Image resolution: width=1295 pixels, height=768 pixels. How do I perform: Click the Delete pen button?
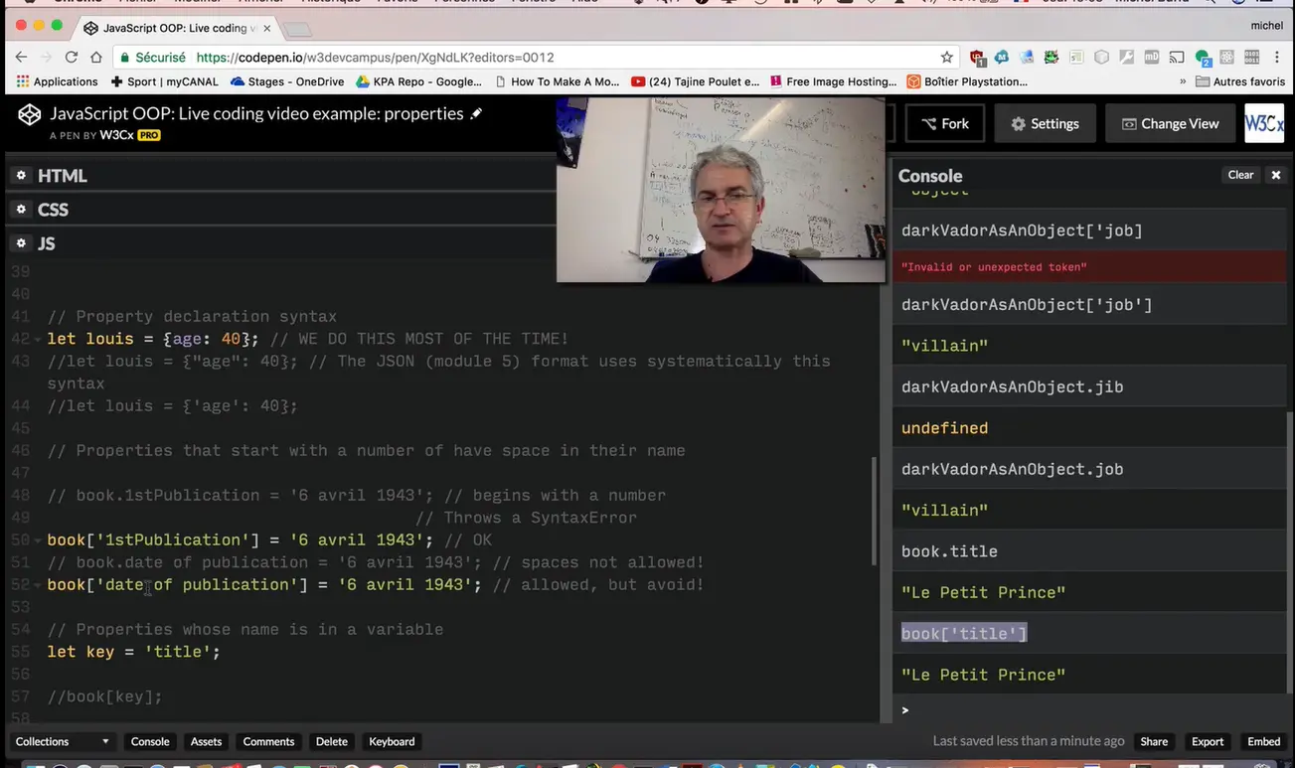331,741
